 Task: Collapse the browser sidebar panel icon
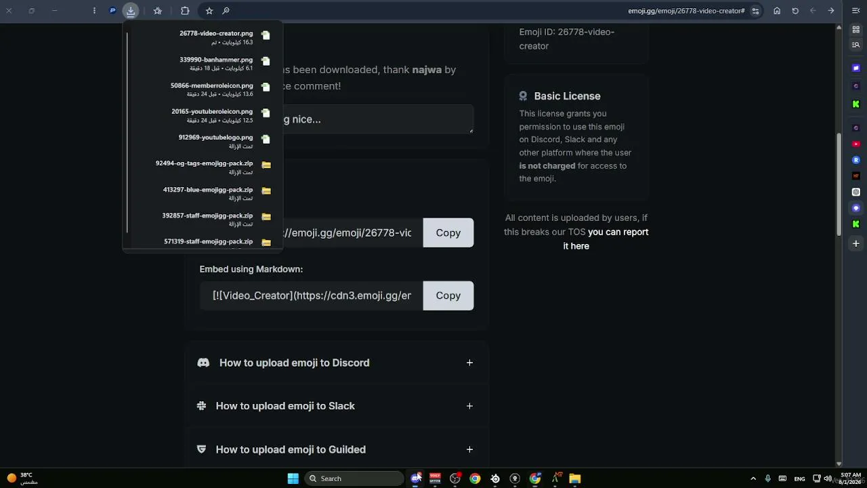[856, 11]
